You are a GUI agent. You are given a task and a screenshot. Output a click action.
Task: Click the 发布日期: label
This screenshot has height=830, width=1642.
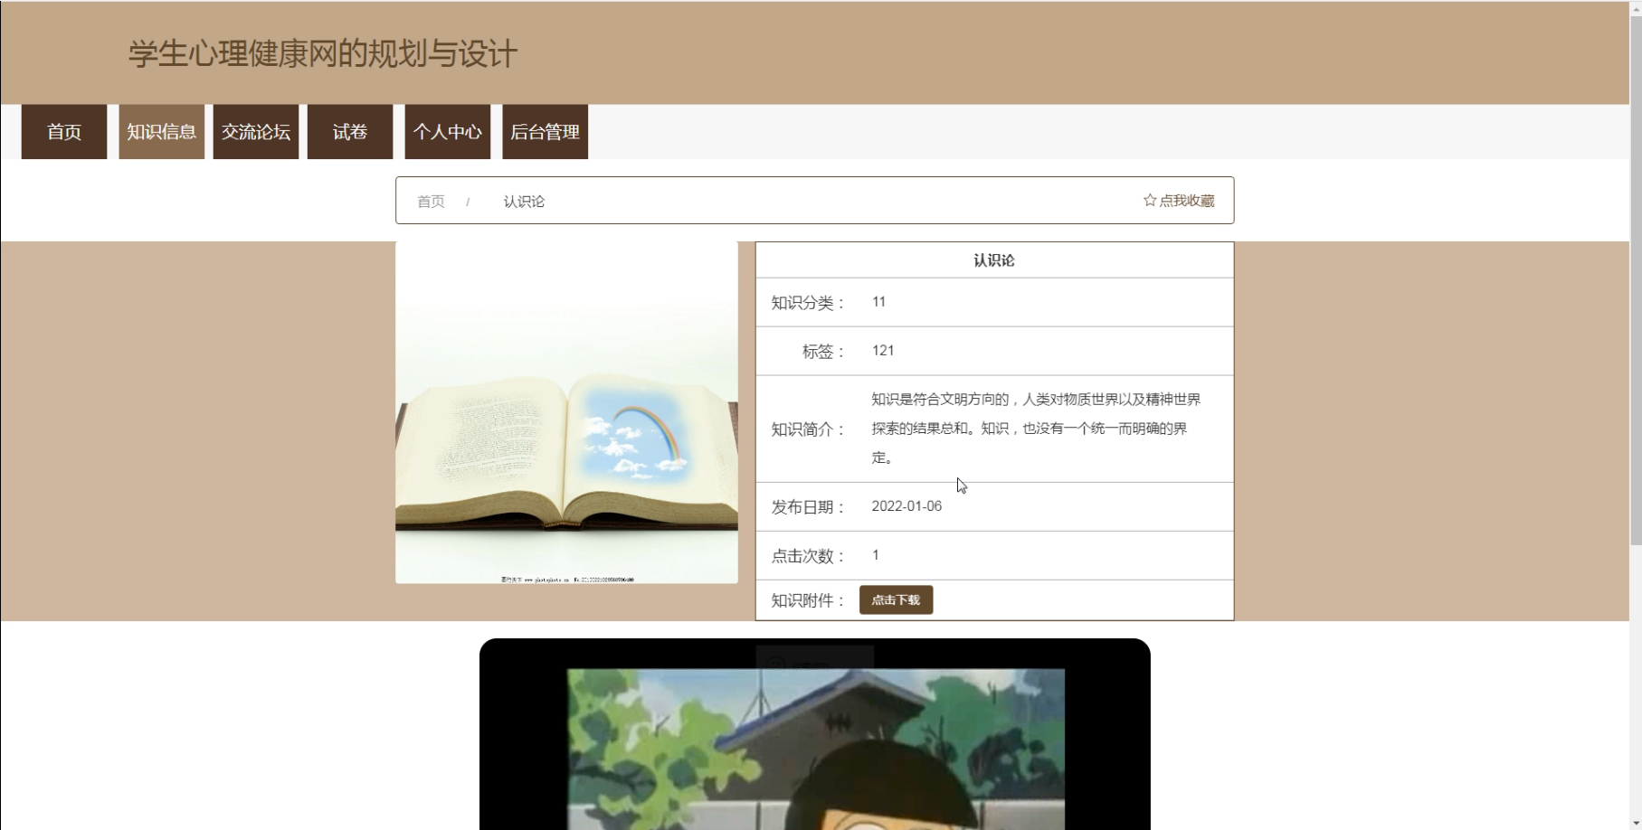click(808, 507)
